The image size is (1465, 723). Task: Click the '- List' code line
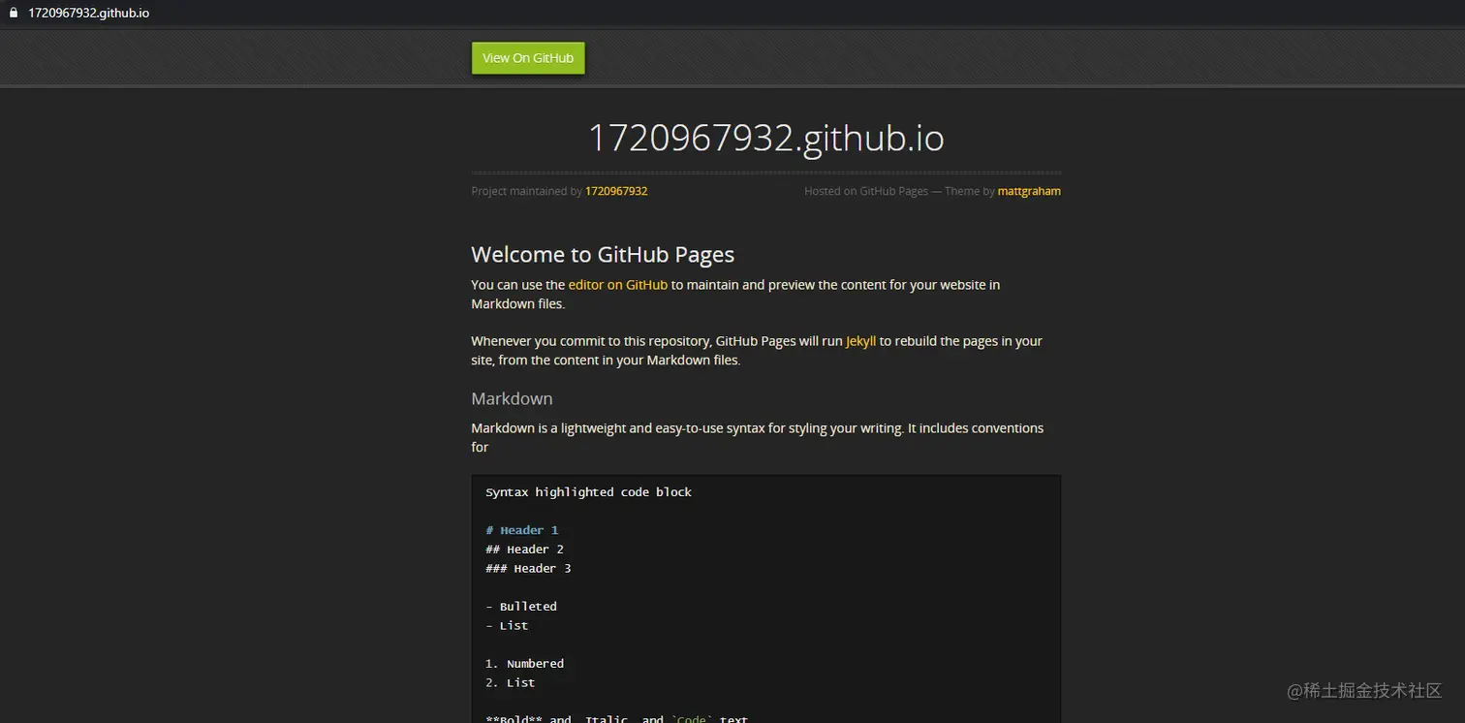pos(507,626)
